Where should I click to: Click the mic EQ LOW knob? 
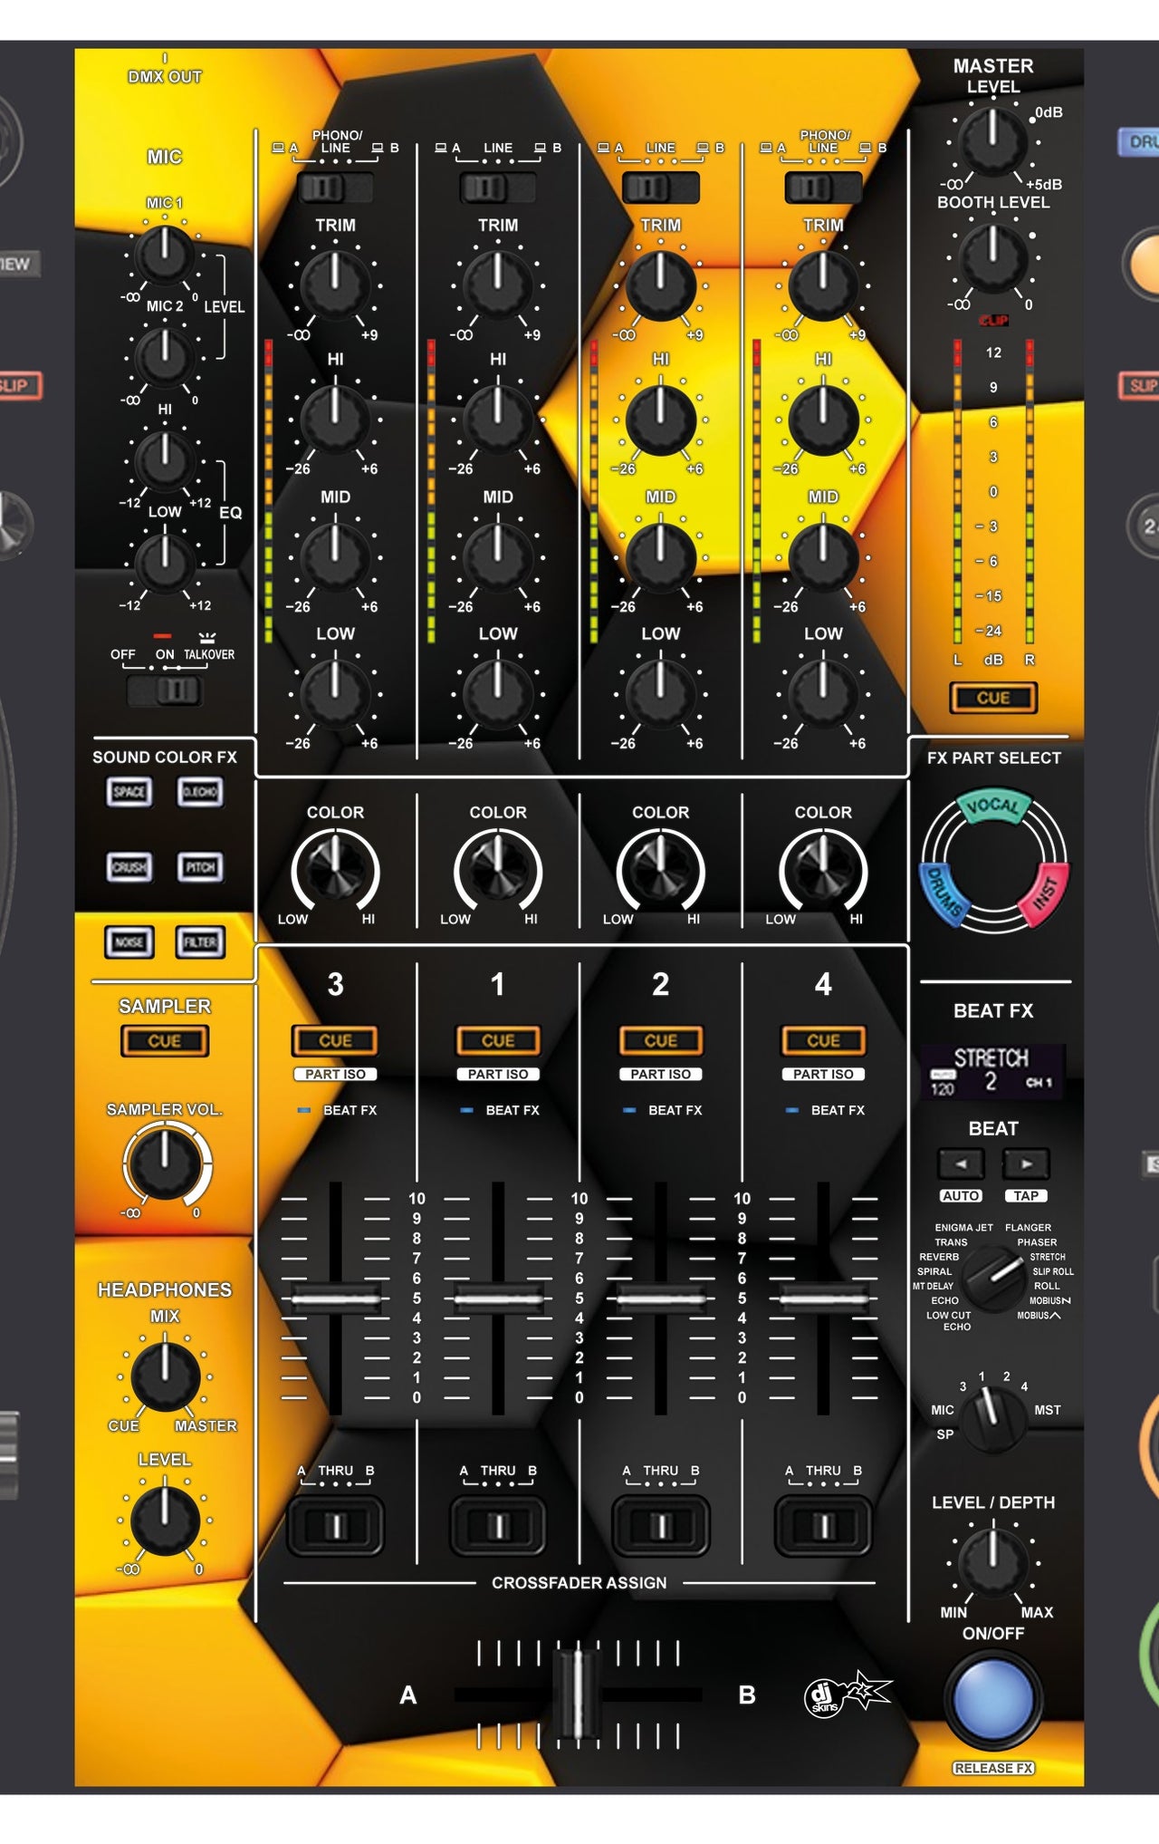tap(165, 563)
